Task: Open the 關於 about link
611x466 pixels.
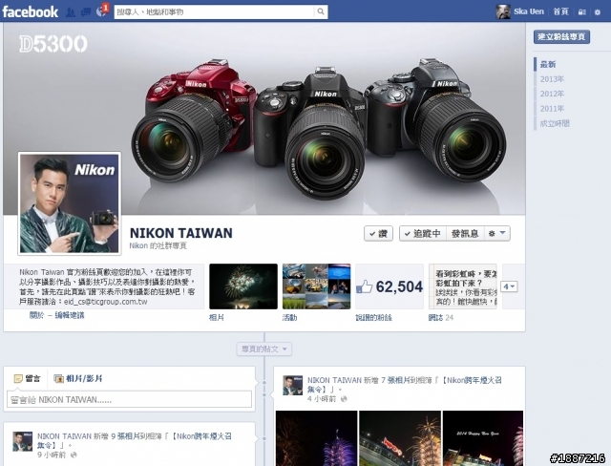Action: click(x=36, y=315)
